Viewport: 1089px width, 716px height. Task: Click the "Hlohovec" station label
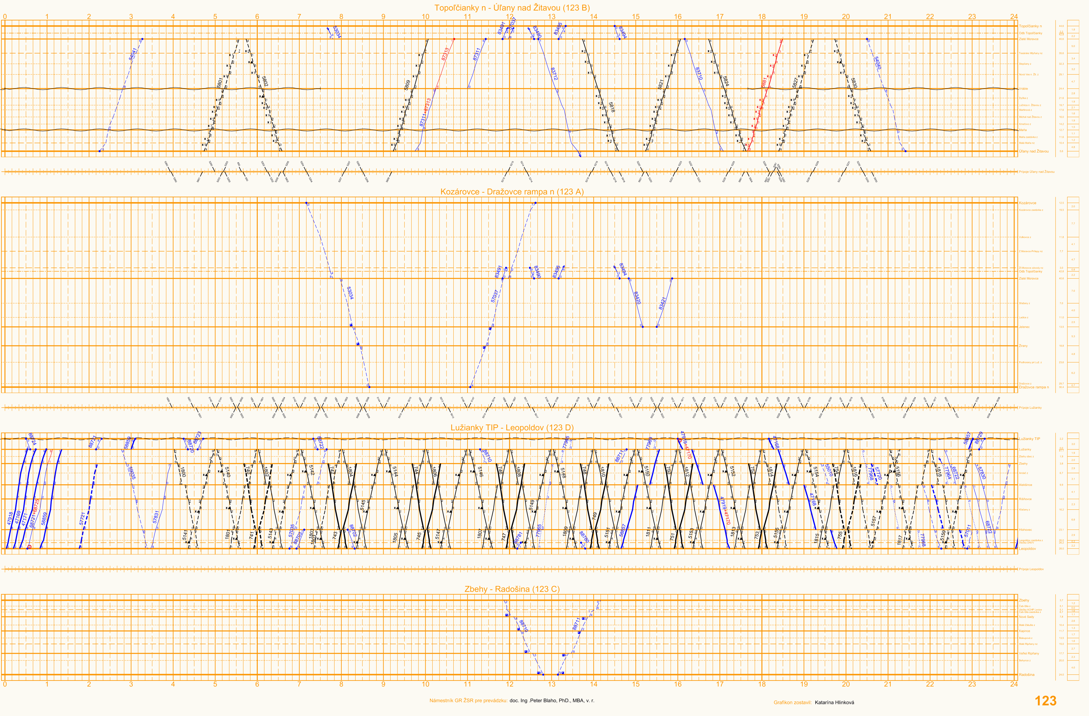click(1025, 530)
